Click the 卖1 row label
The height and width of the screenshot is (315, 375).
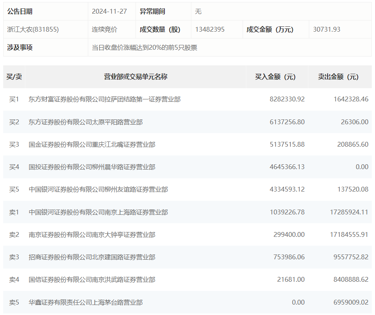[x=14, y=212]
